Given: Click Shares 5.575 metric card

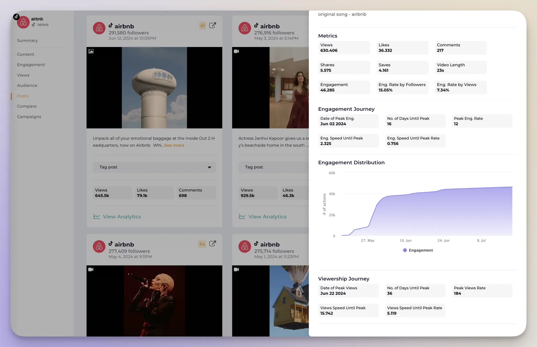Looking at the screenshot, I should (344, 68).
